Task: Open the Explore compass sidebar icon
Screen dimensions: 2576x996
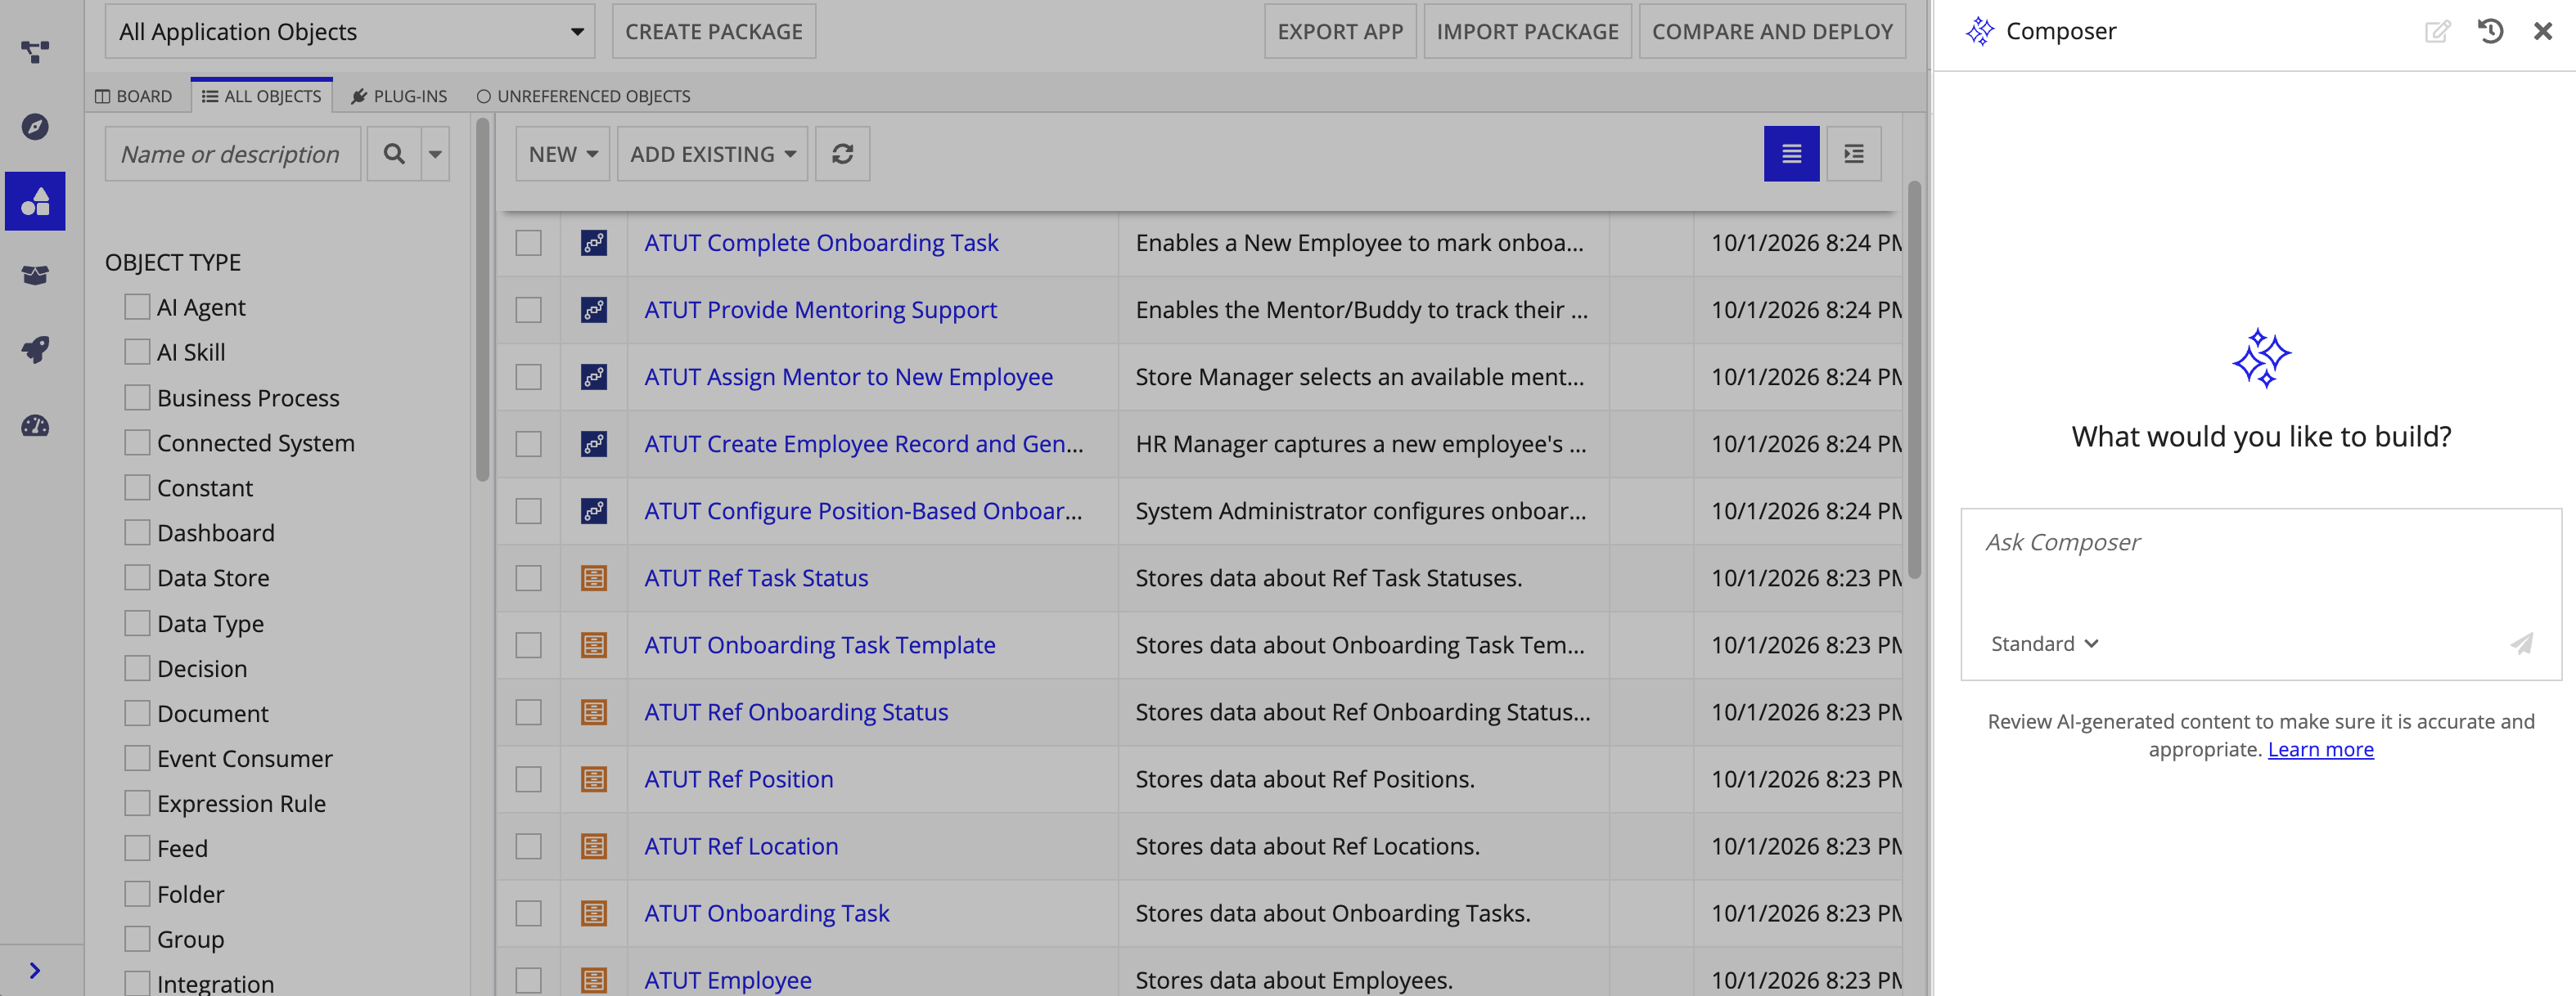Action: (35, 127)
